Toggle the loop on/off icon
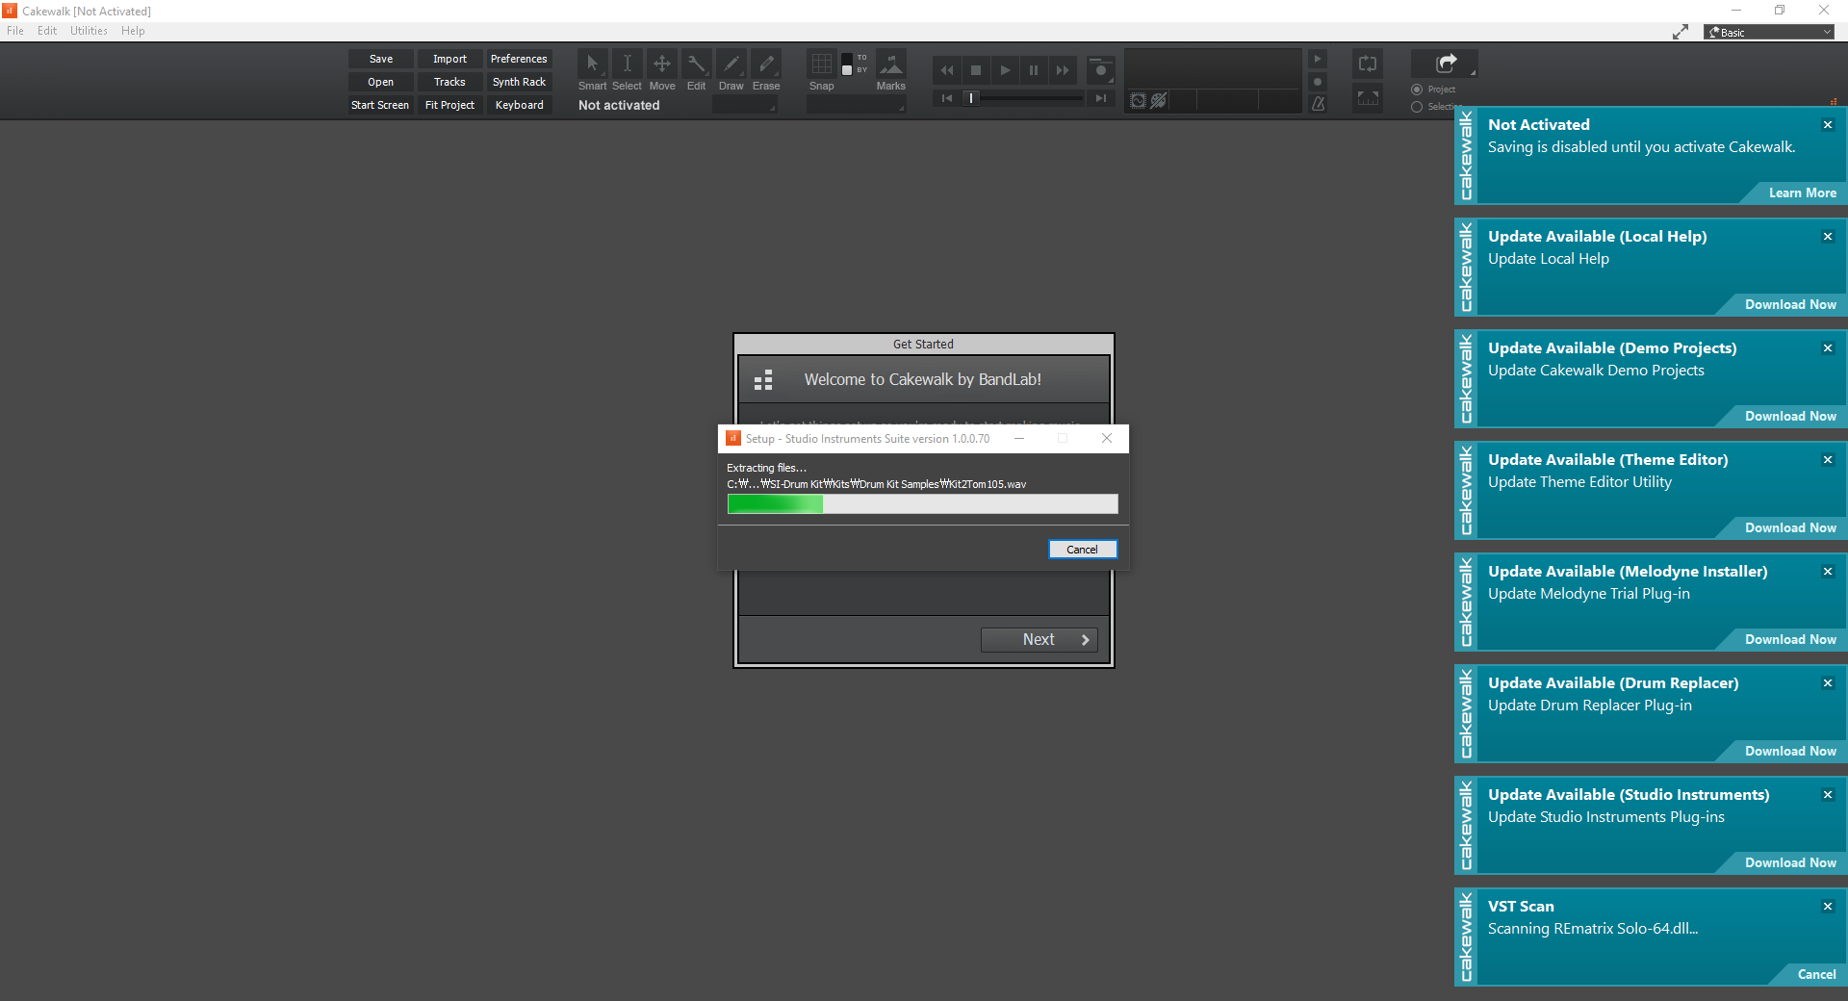This screenshot has height=1001, width=1848. click(x=1368, y=64)
